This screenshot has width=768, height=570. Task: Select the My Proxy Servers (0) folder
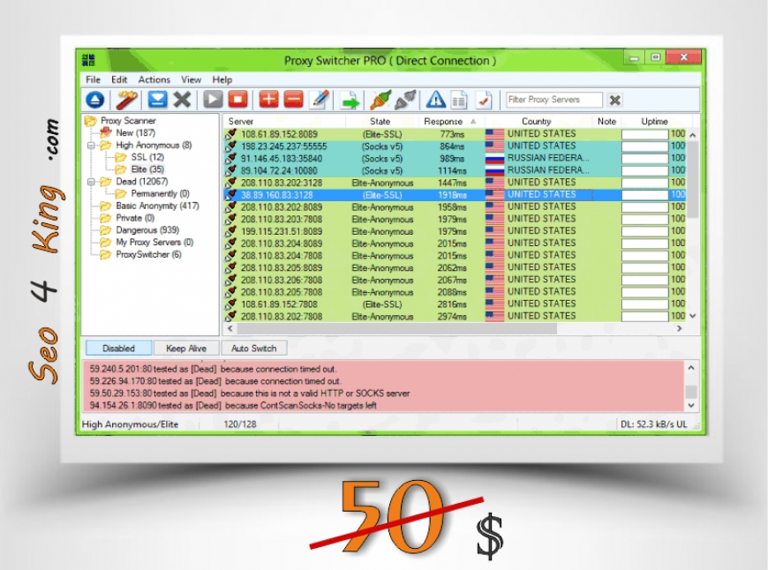[x=154, y=243]
